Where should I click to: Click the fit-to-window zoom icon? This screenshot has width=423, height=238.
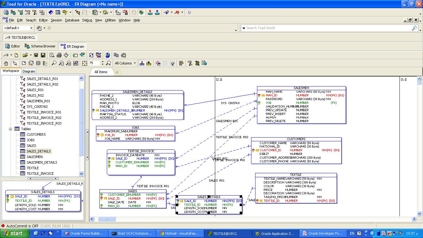pos(85,63)
